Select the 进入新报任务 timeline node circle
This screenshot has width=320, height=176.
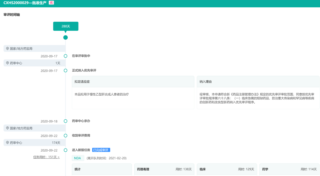click(65, 150)
